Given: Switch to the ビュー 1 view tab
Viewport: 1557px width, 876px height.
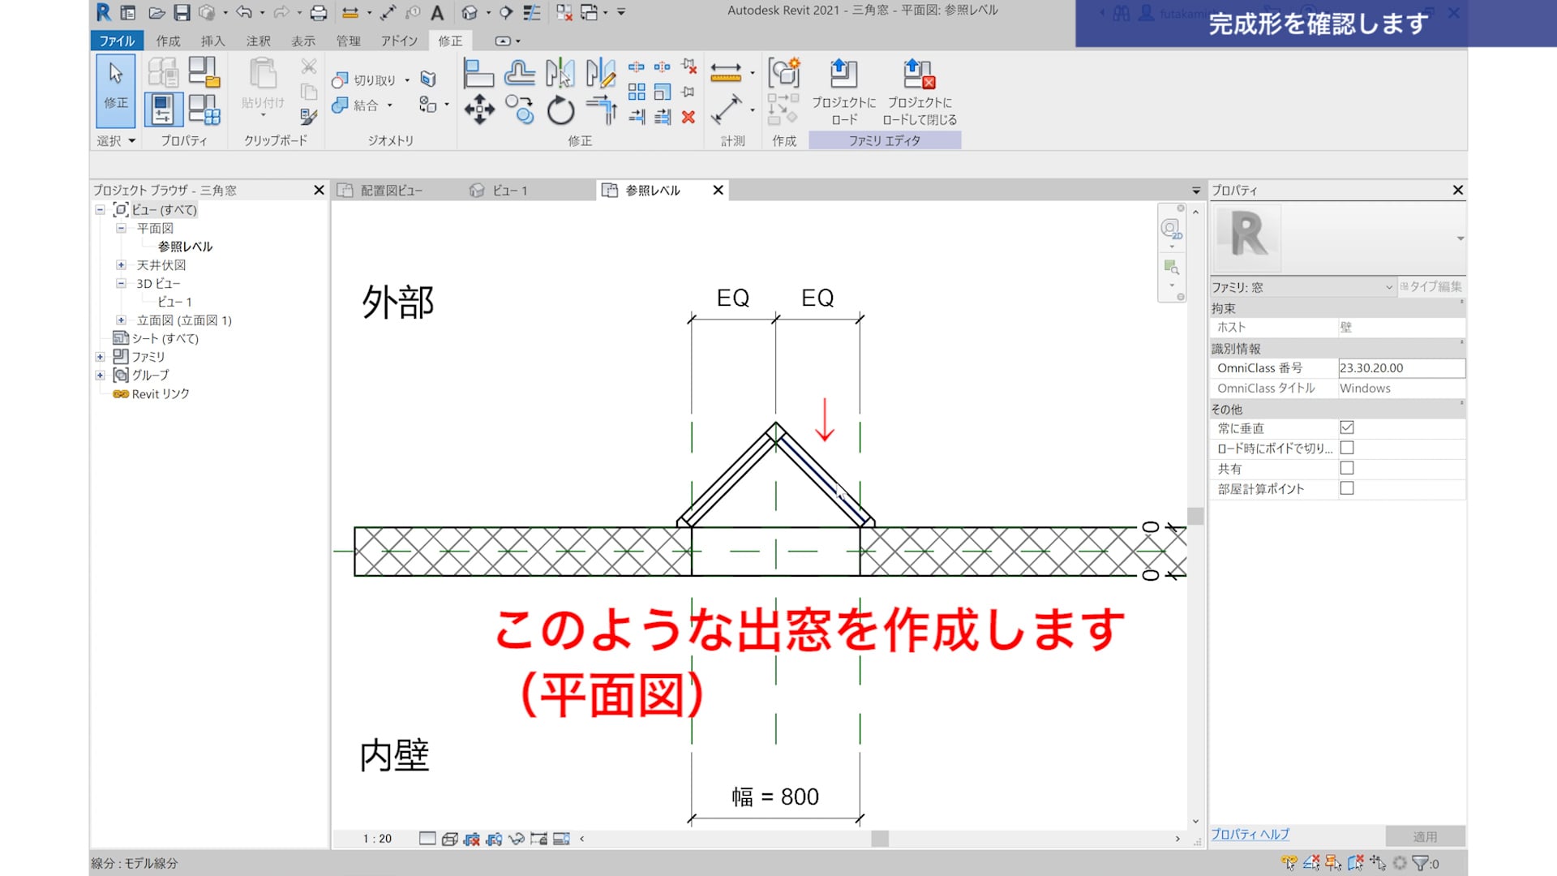Looking at the screenshot, I should click(x=509, y=191).
